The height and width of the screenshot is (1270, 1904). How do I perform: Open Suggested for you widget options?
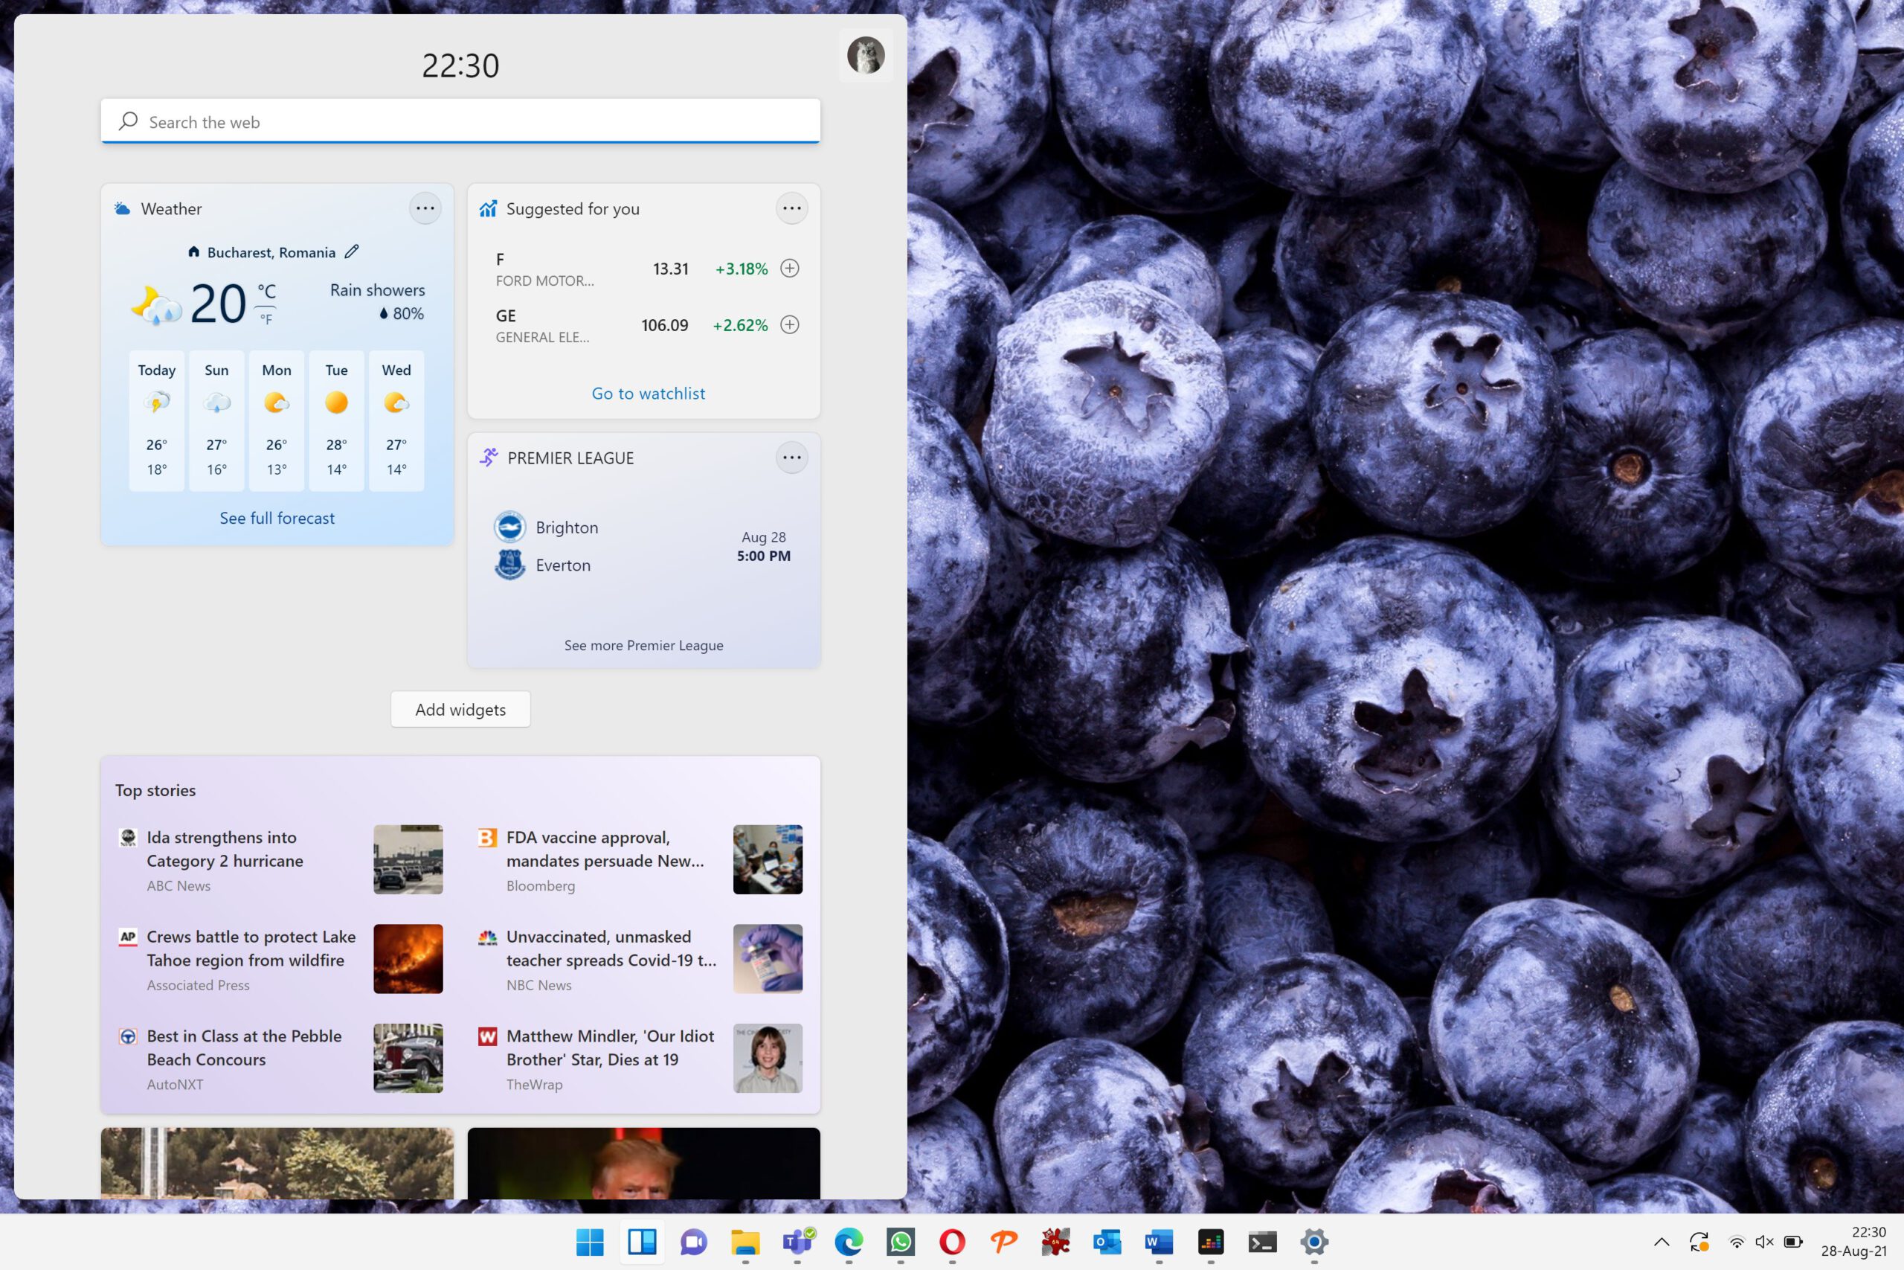point(791,208)
